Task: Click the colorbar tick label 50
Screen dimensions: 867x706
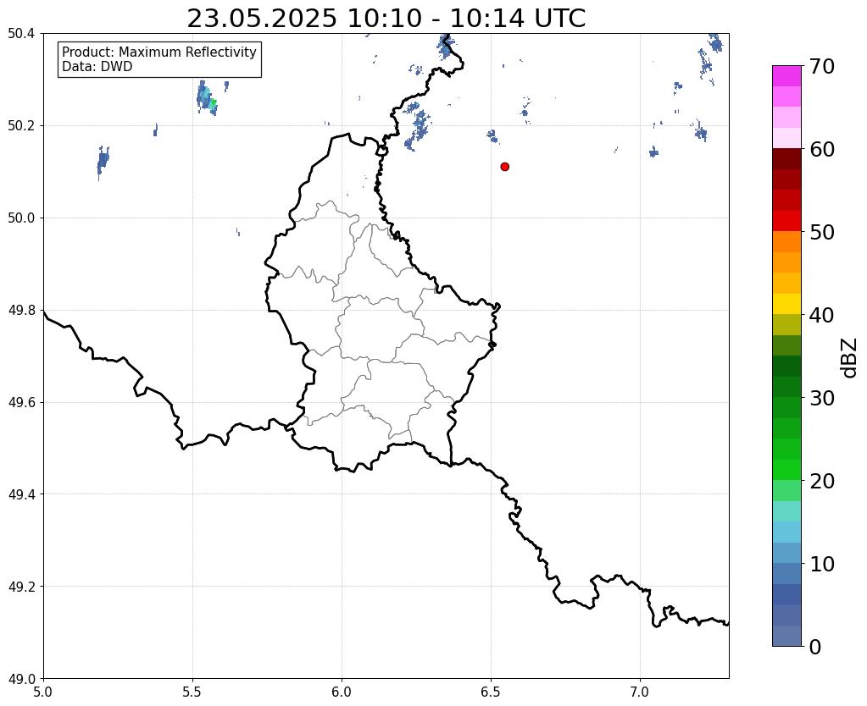Action: 822,232
